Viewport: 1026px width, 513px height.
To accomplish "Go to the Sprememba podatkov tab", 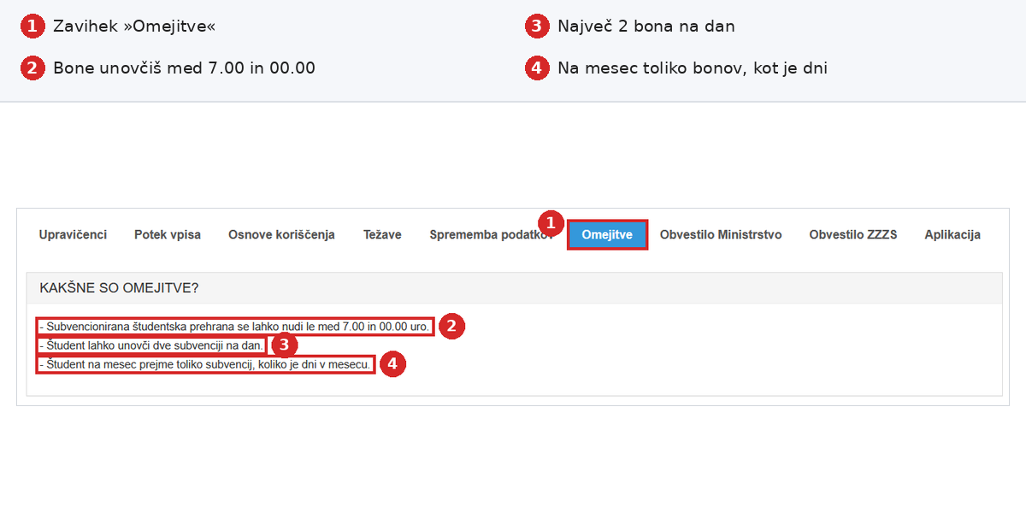I will coord(492,234).
